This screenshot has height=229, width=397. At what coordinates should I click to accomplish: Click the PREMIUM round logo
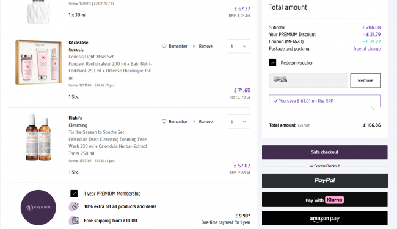(38, 208)
